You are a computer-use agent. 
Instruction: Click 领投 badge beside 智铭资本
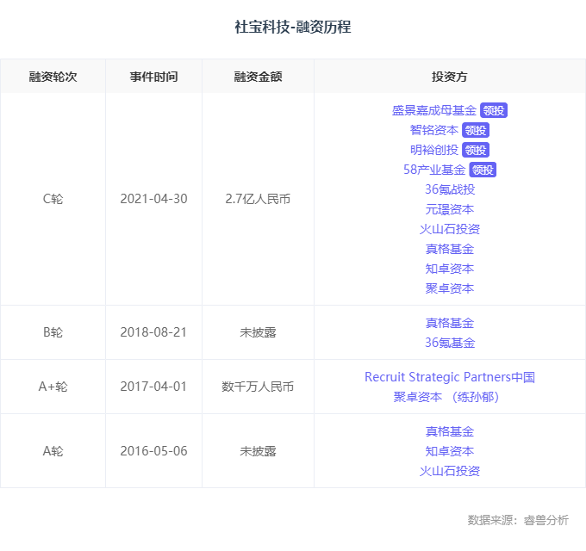[476, 130]
